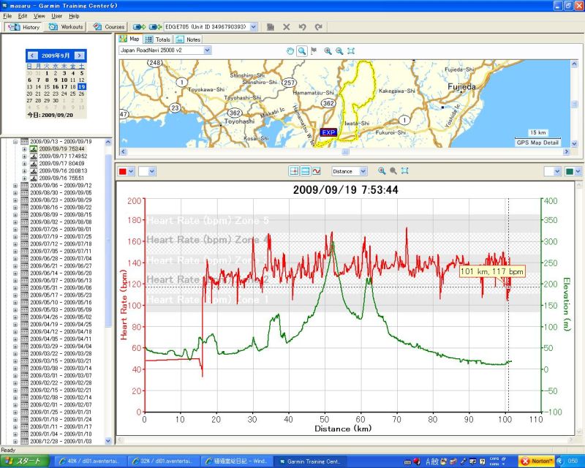Open the green elevation dropdown arrow
585x468 pixels.
pos(578,171)
